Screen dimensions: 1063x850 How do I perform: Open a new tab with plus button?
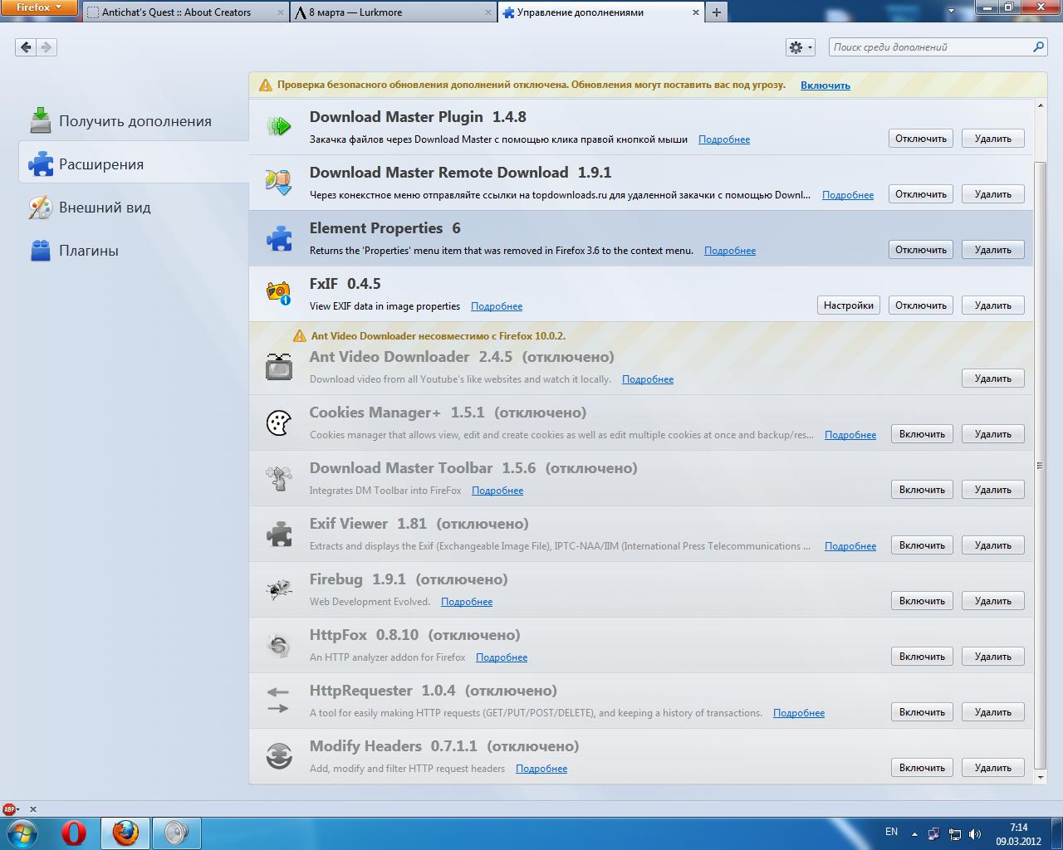coord(717,12)
